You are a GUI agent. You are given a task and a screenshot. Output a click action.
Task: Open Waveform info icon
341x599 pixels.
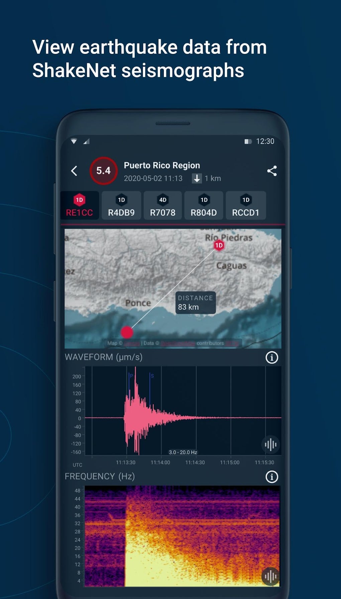(272, 357)
